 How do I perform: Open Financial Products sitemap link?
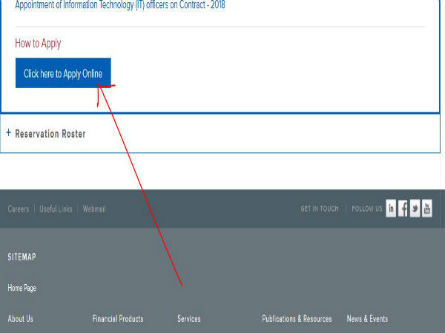click(118, 318)
